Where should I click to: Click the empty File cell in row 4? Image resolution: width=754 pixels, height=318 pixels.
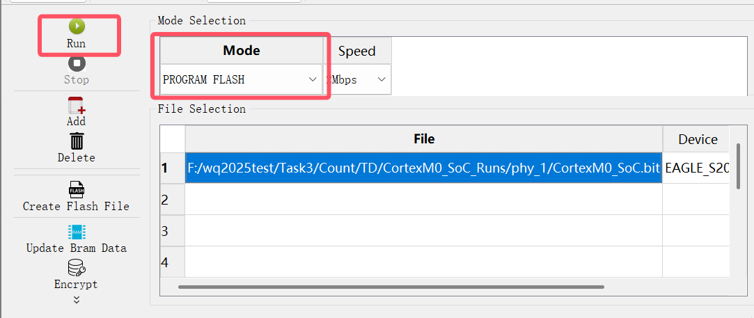pyautogui.click(x=423, y=262)
